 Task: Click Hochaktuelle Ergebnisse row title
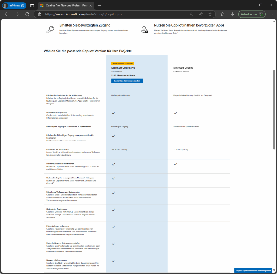[57, 112]
